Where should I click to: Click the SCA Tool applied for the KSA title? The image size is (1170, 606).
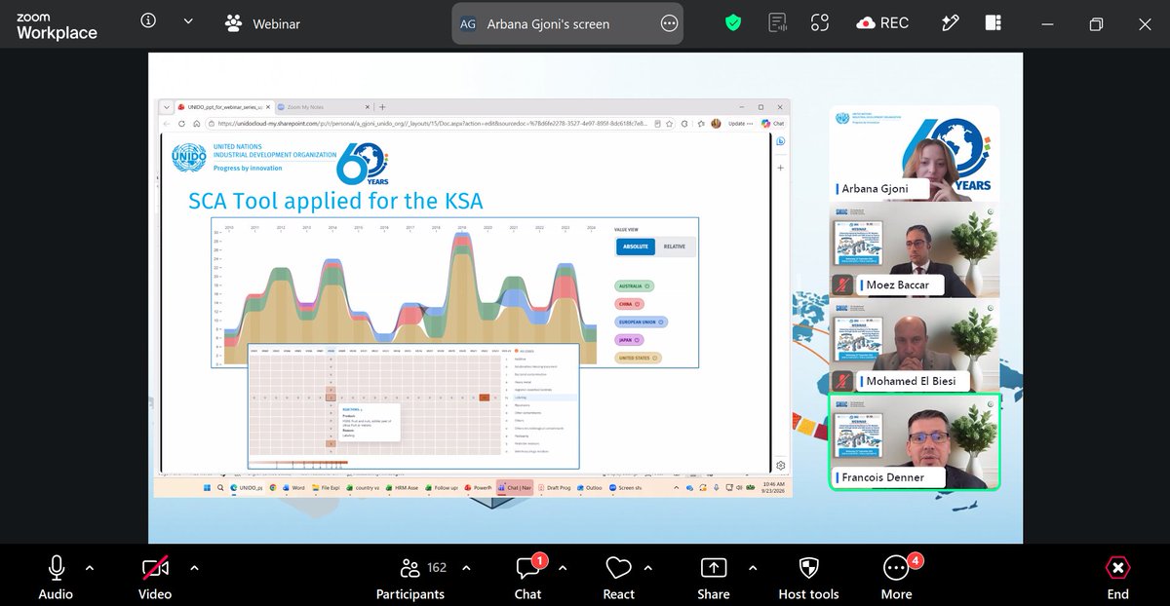click(x=335, y=201)
